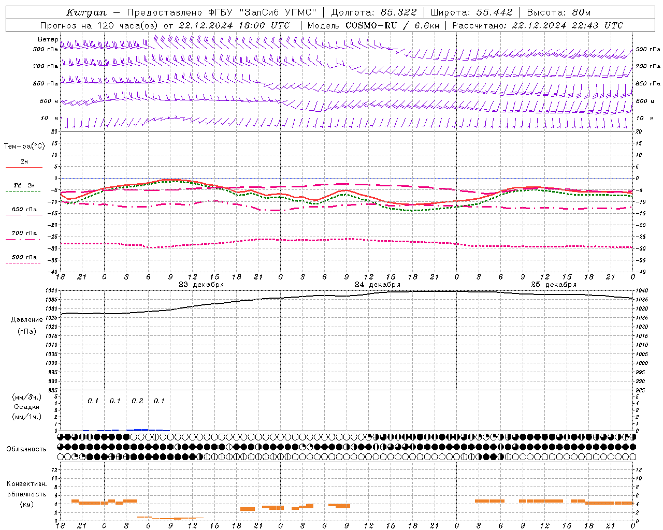The width and height of the screenshot is (663, 530).
Task: Click the dashed Td 2м legend line sample
Action: point(23,191)
